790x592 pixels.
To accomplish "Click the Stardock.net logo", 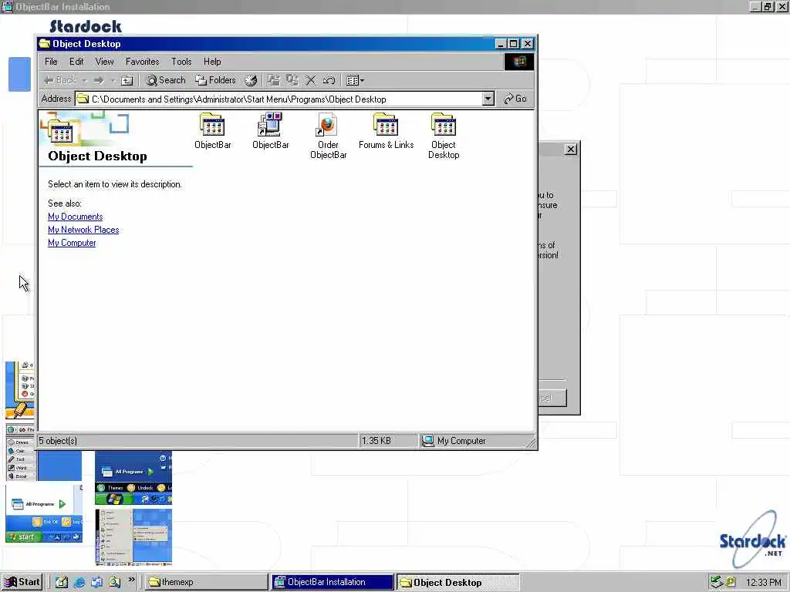I will click(753, 539).
